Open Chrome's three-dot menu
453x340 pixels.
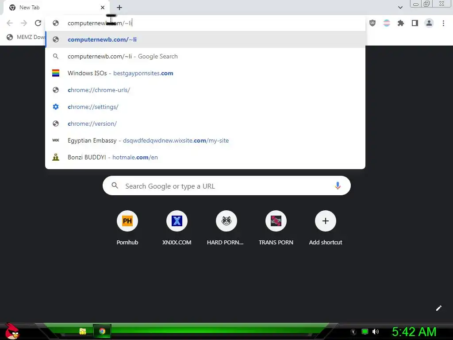pos(443,23)
